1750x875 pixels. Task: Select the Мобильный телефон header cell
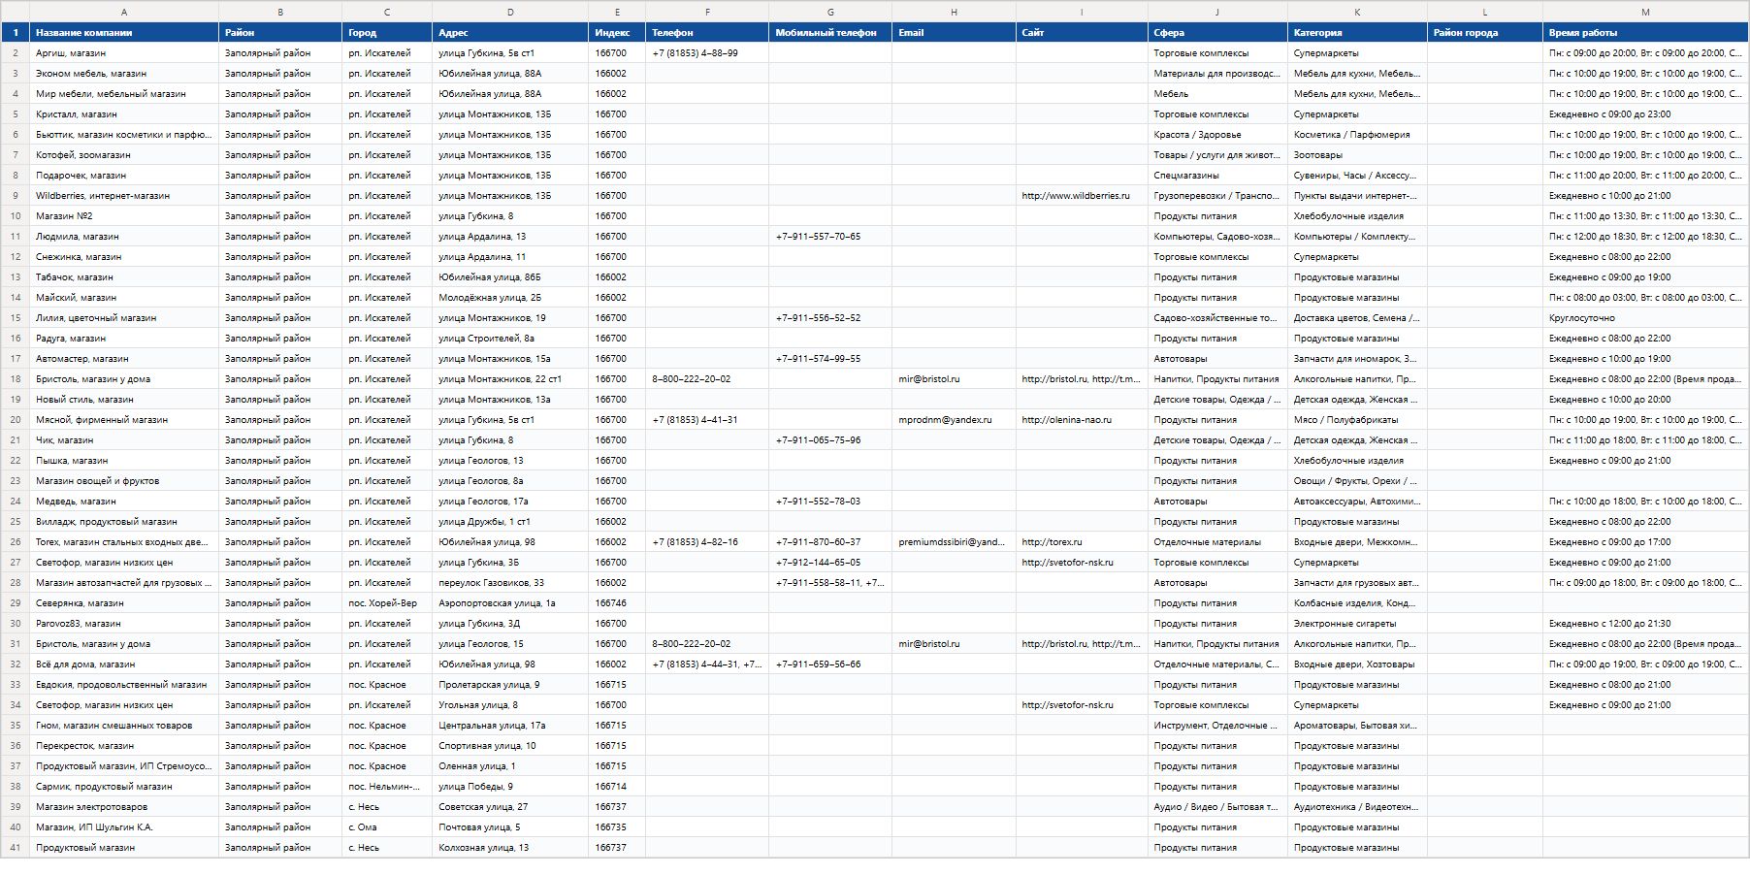pyautogui.click(x=830, y=33)
